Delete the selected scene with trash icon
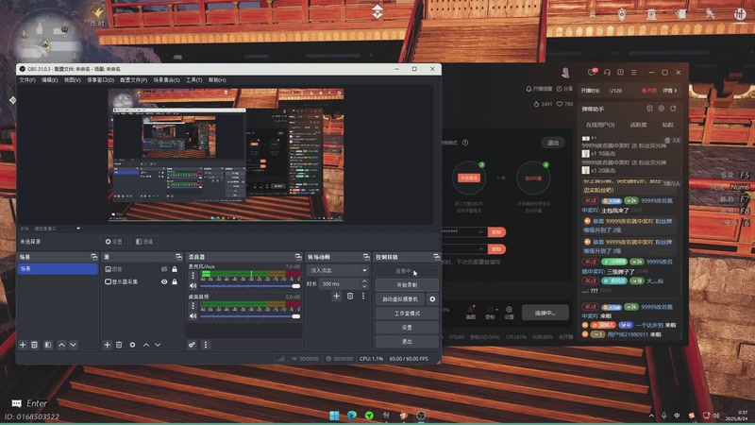Screen dimensions: 755x425 tap(35, 345)
